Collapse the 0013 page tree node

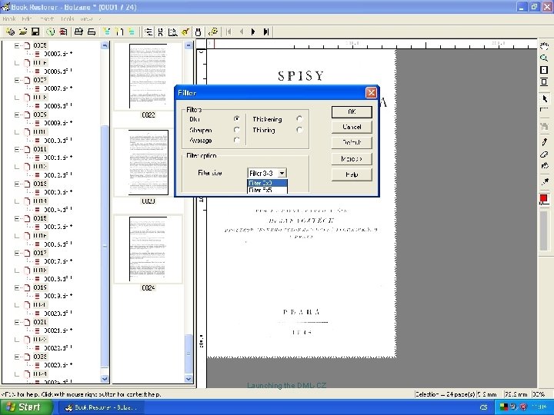pyautogui.click(x=17, y=184)
